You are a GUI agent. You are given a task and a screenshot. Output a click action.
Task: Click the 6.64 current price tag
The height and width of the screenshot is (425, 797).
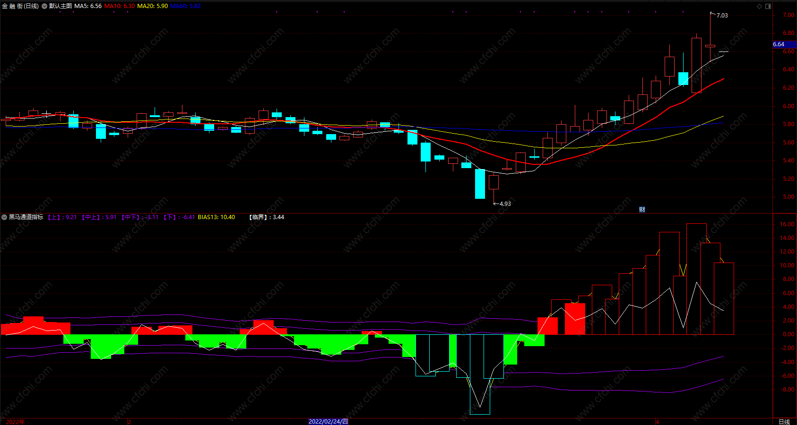point(784,44)
